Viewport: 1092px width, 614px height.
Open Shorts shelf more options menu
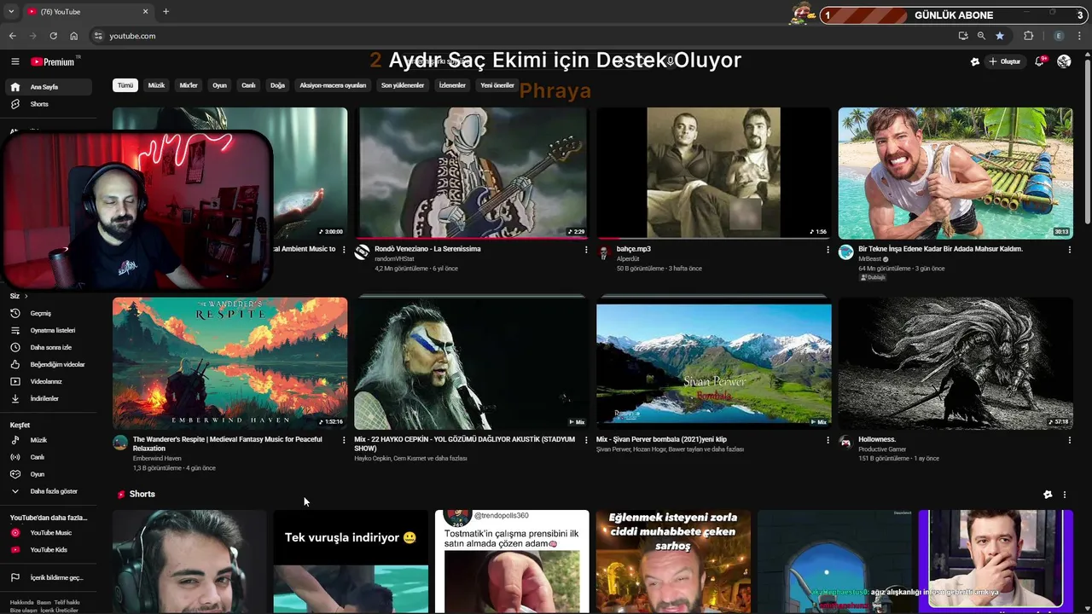coord(1064,495)
